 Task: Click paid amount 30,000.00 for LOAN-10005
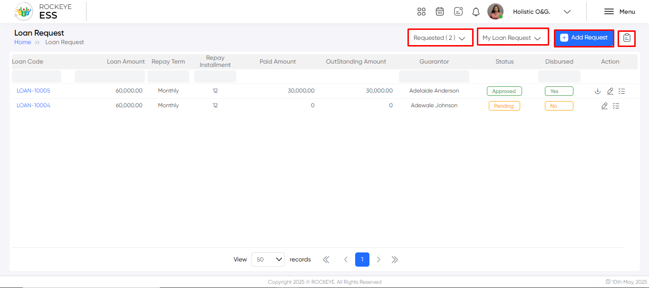[301, 91]
